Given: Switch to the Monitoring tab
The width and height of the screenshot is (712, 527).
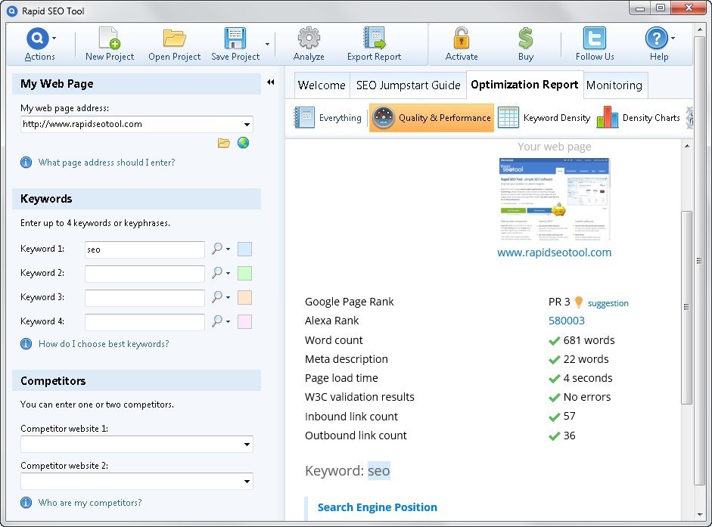Looking at the screenshot, I should (x=614, y=85).
